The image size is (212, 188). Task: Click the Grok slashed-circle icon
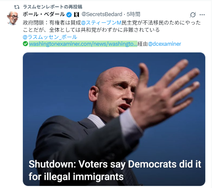193,15
